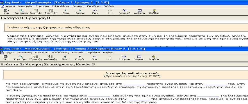Open Παράθυρο menu in bottom window
The image size is (248, 104).
click(93, 53)
